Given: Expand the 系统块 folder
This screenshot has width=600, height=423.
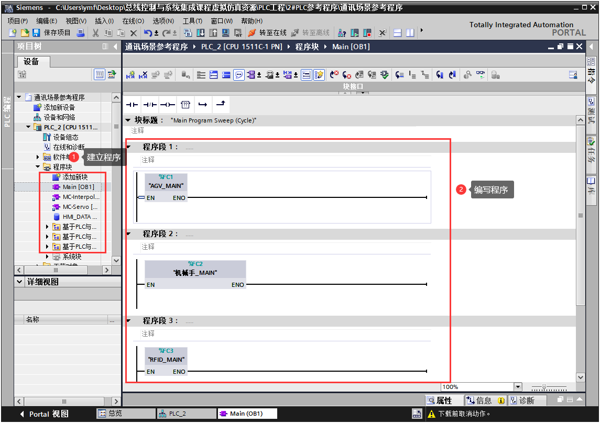Looking at the screenshot, I should [x=47, y=257].
